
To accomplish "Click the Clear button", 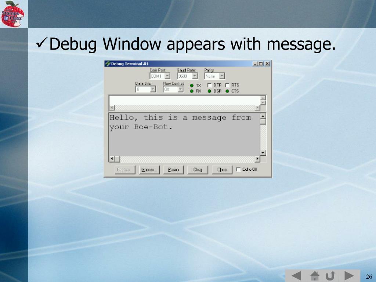I will point(198,170).
